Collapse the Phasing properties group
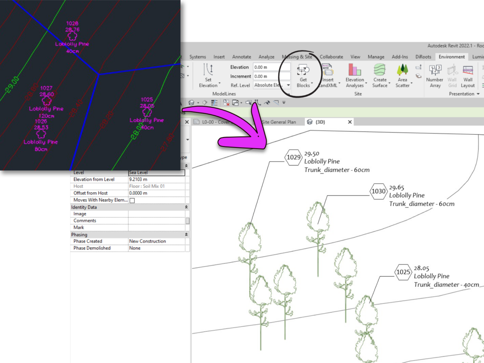The image size is (484, 363). coord(186,234)
